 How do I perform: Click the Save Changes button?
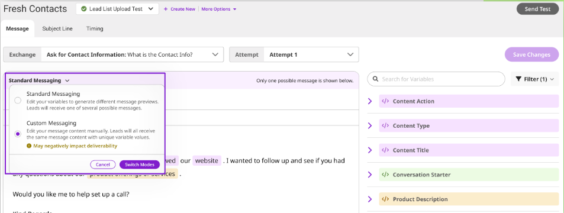[531, 54]
